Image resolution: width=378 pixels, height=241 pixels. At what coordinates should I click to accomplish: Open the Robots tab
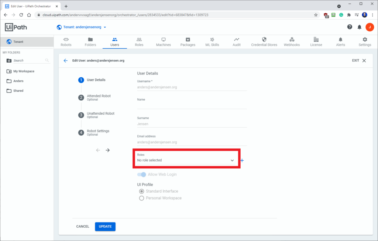pos(66,42)
